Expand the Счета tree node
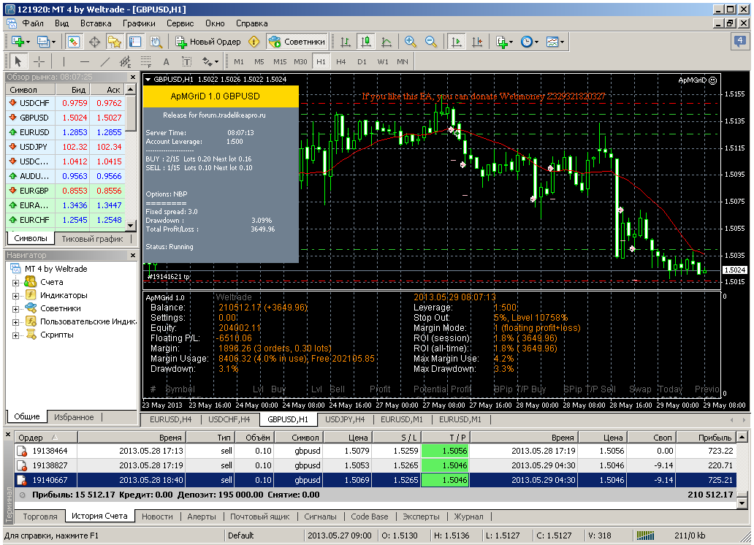The height and width of the screenshot is (545, 754). coord(15,283)
